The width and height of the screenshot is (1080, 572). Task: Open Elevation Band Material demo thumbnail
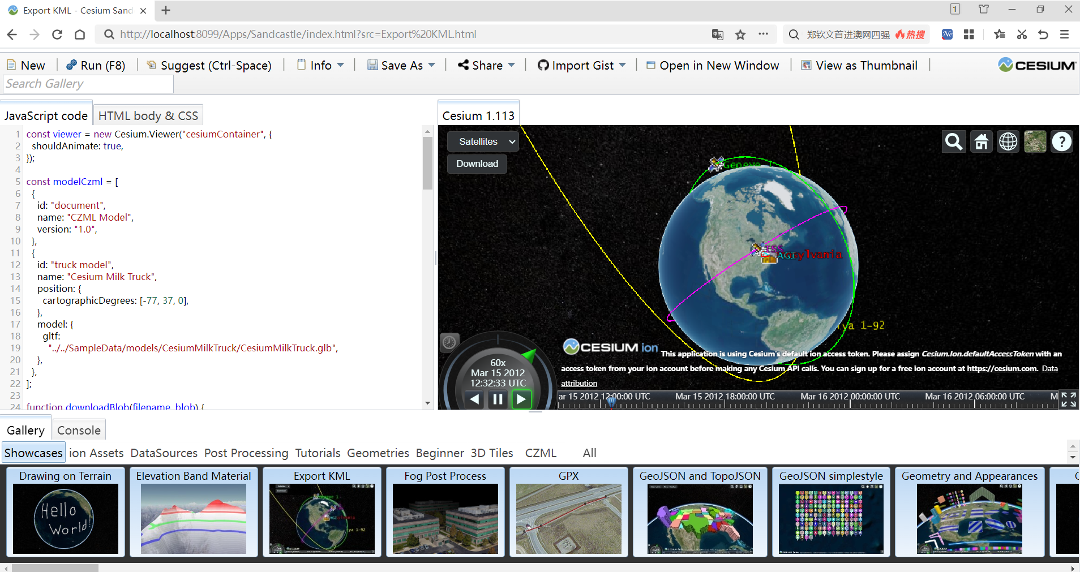(x=194, y=512)
